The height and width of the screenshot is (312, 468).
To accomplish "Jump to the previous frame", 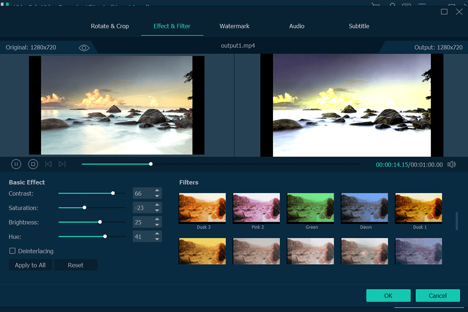I will pyautogui.click(x=48, y=164).
